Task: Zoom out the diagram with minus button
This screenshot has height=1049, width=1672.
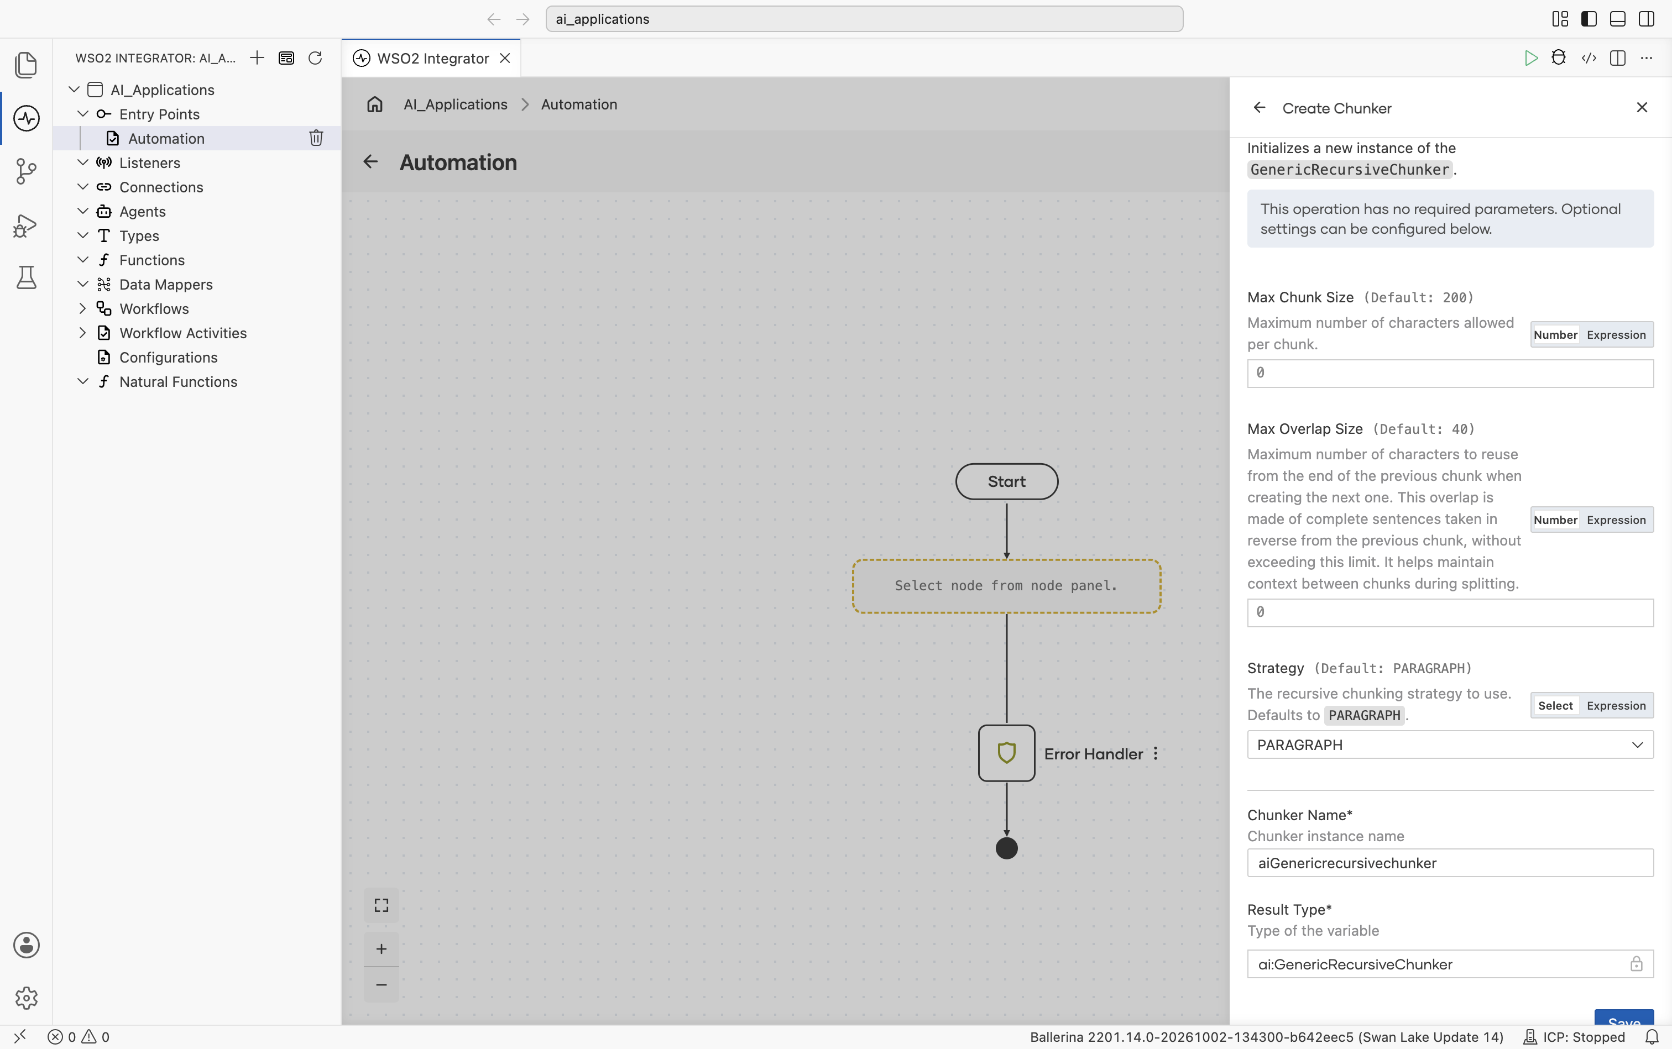Action: point(381,984)
